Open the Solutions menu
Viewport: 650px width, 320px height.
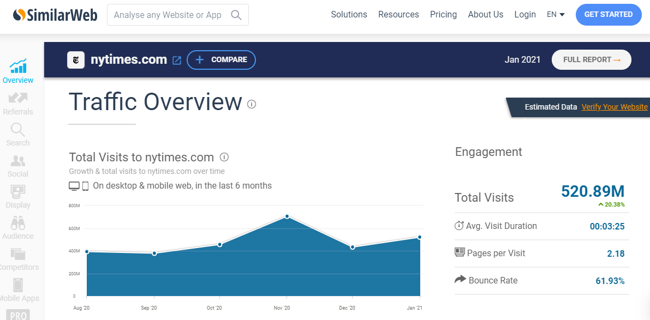349,15
